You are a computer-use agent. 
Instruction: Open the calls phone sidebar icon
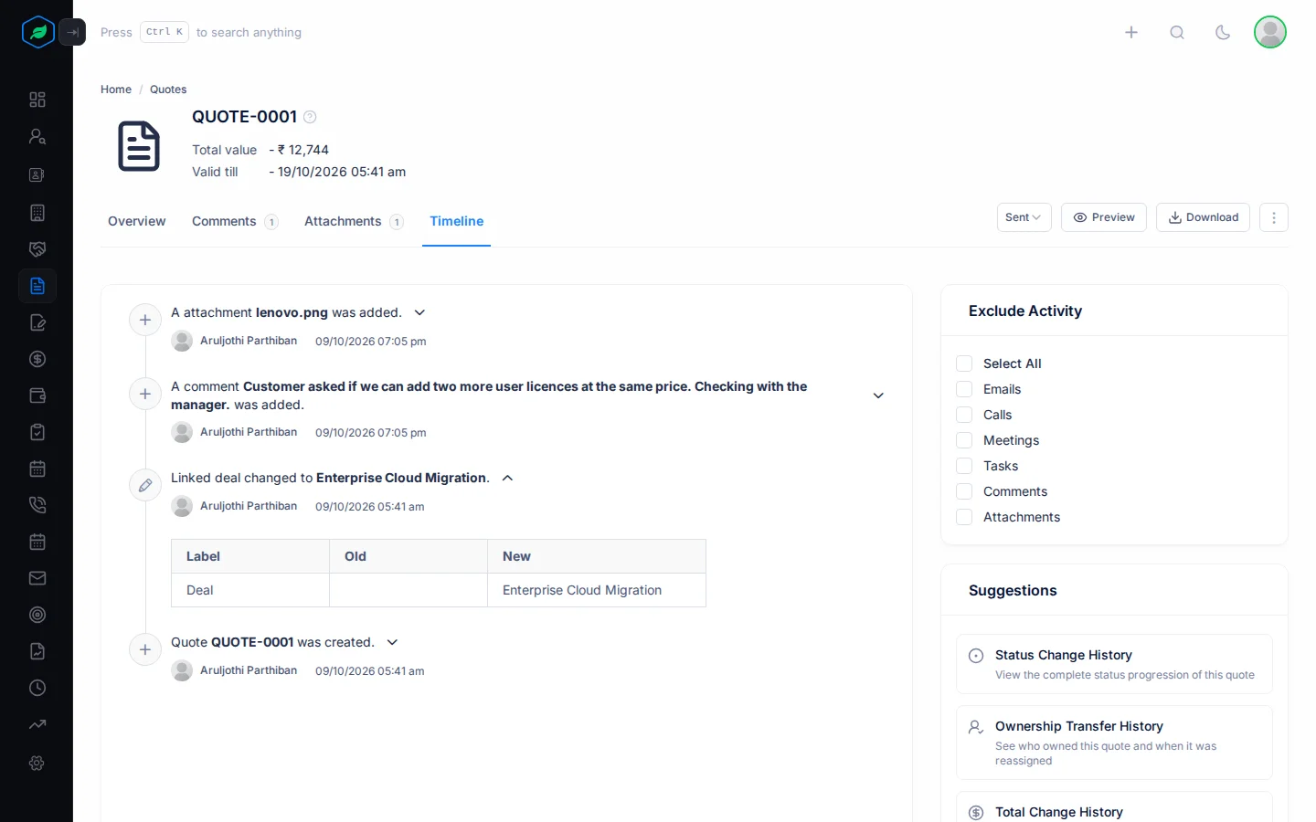point(37,505)
